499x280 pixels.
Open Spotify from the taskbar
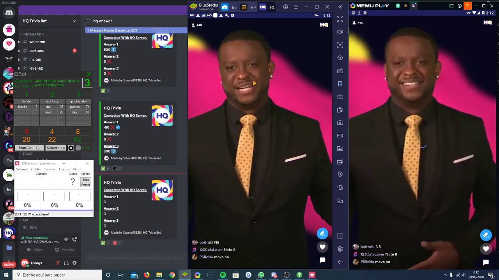[223, 275]
